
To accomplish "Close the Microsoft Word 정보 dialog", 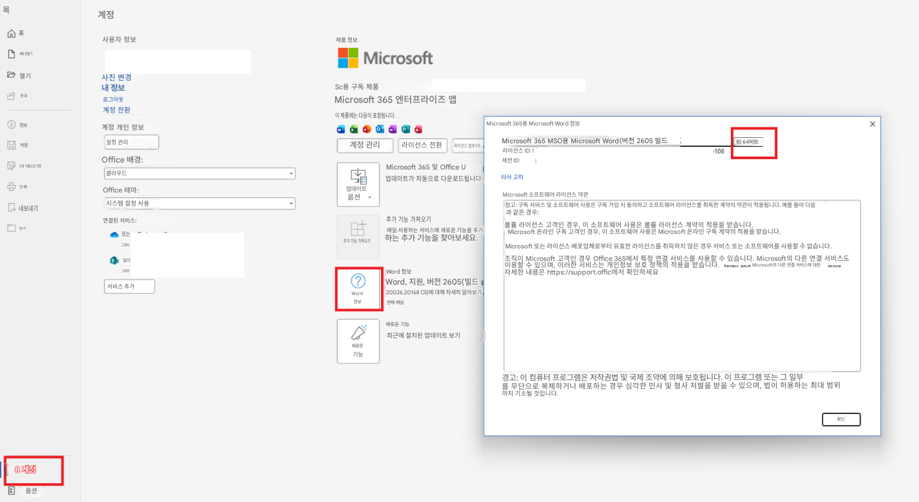I will 872,124.
